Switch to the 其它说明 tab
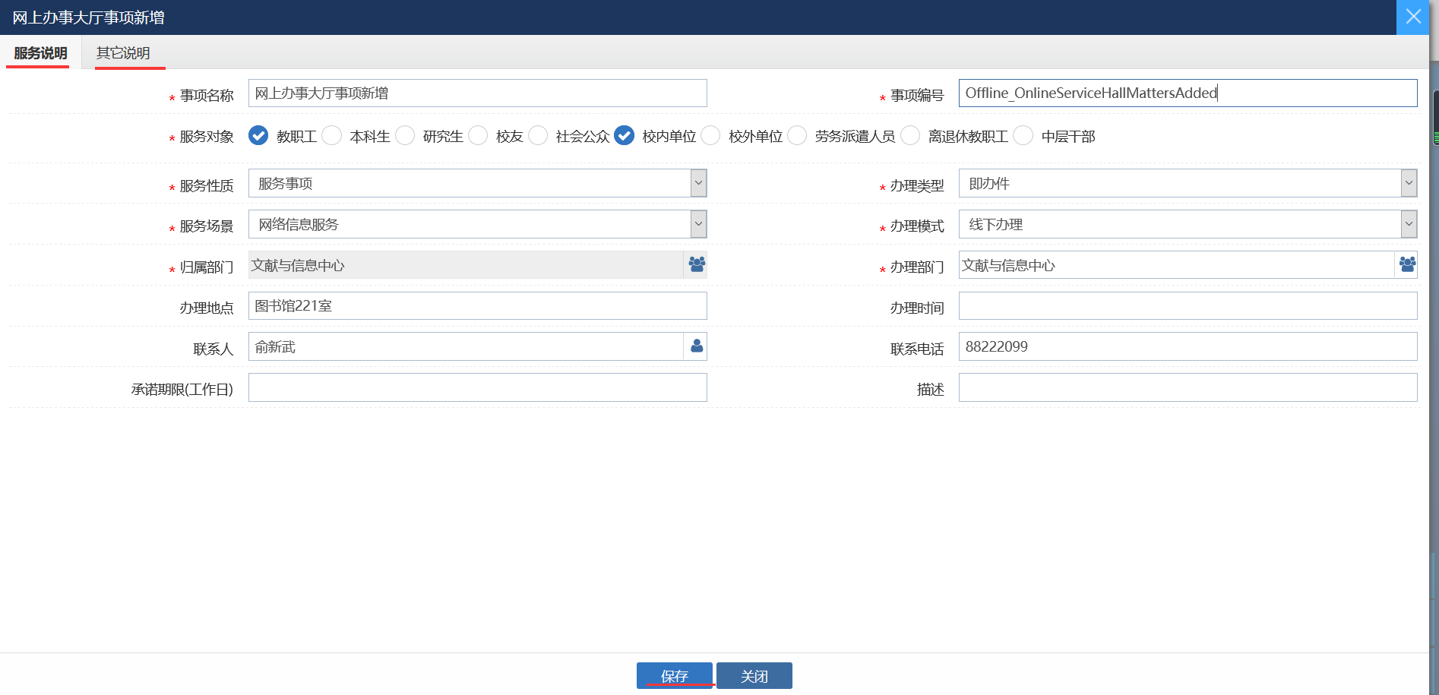The height and width of the screenshot is (695, 1439). coord(123,53)
